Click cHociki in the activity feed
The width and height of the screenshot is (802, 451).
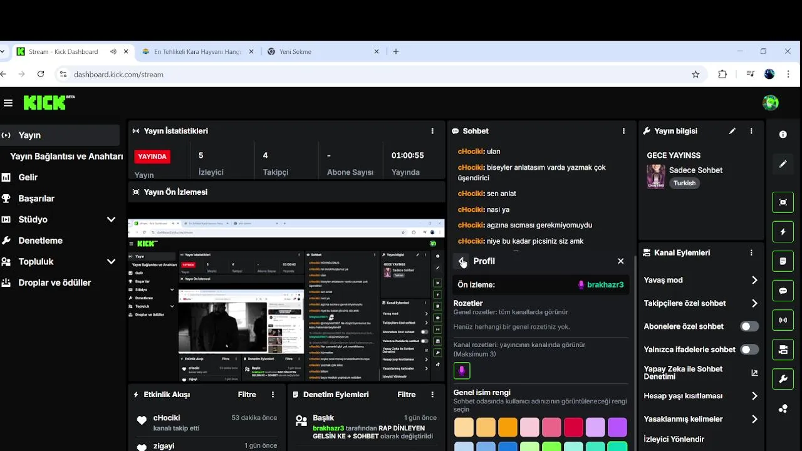pos(167,418)
